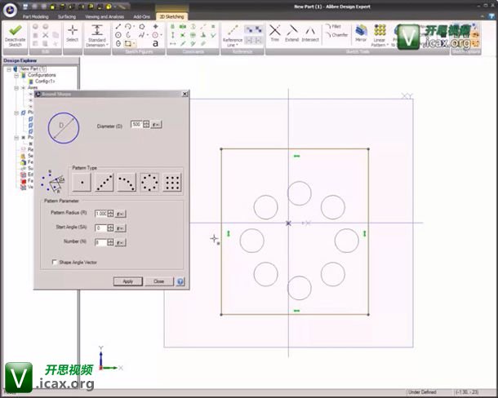Select the Trim sketch tool
This screenshot has width=498, height=398.
(275, 33)
